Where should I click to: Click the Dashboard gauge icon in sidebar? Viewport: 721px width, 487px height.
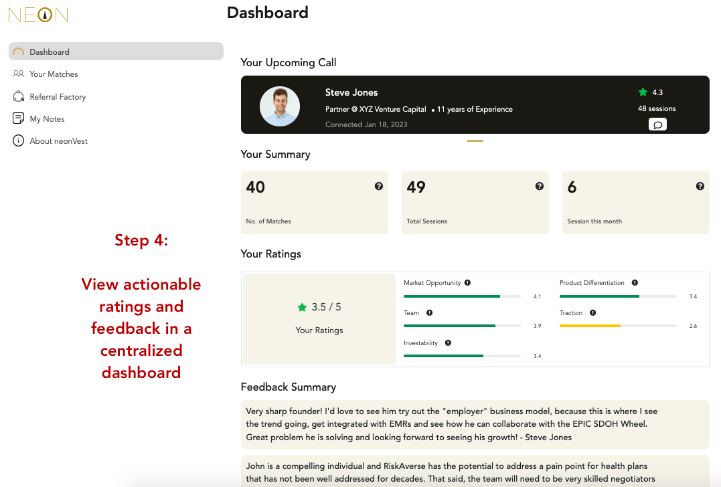click(18, 52)
